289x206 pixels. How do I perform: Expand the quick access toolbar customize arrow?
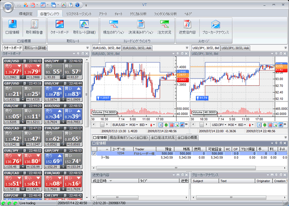86,5
